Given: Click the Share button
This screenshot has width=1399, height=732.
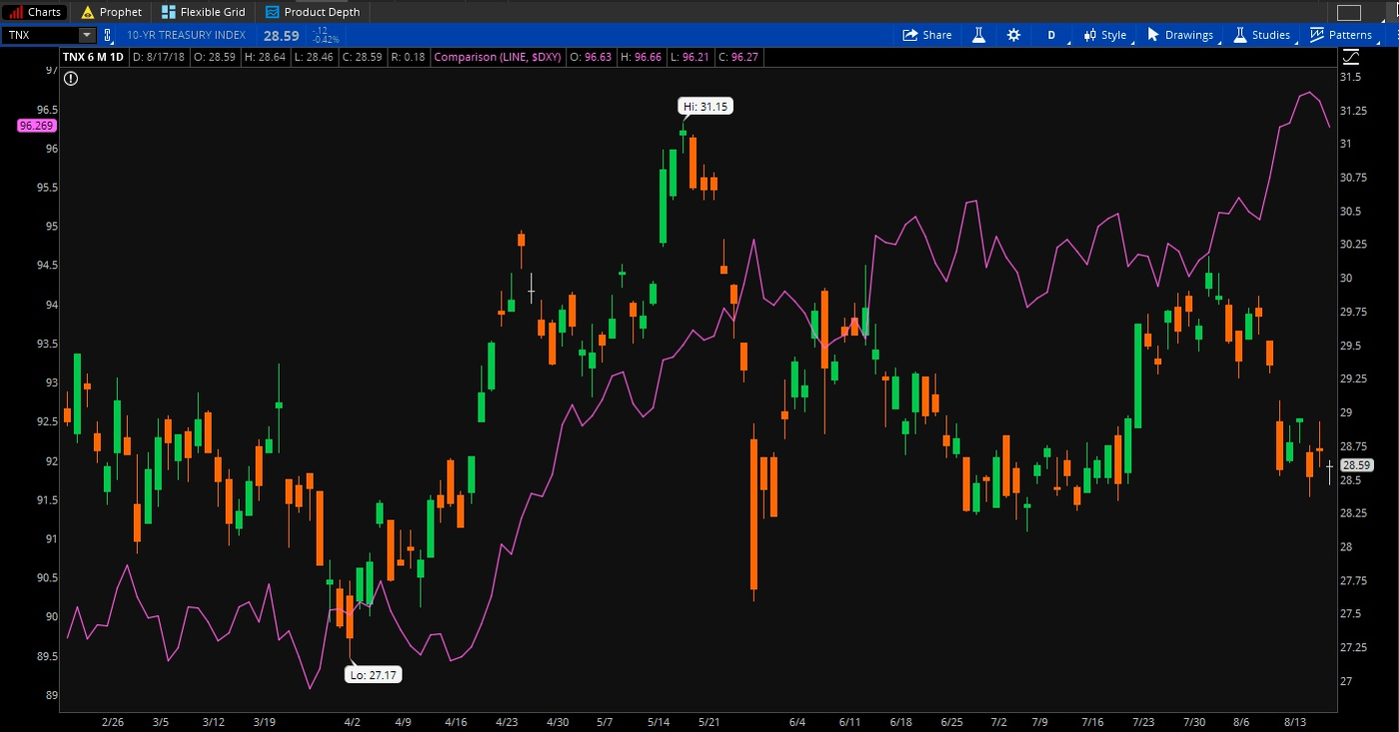Looking at the screenshot, I should (x=927, y=35).
